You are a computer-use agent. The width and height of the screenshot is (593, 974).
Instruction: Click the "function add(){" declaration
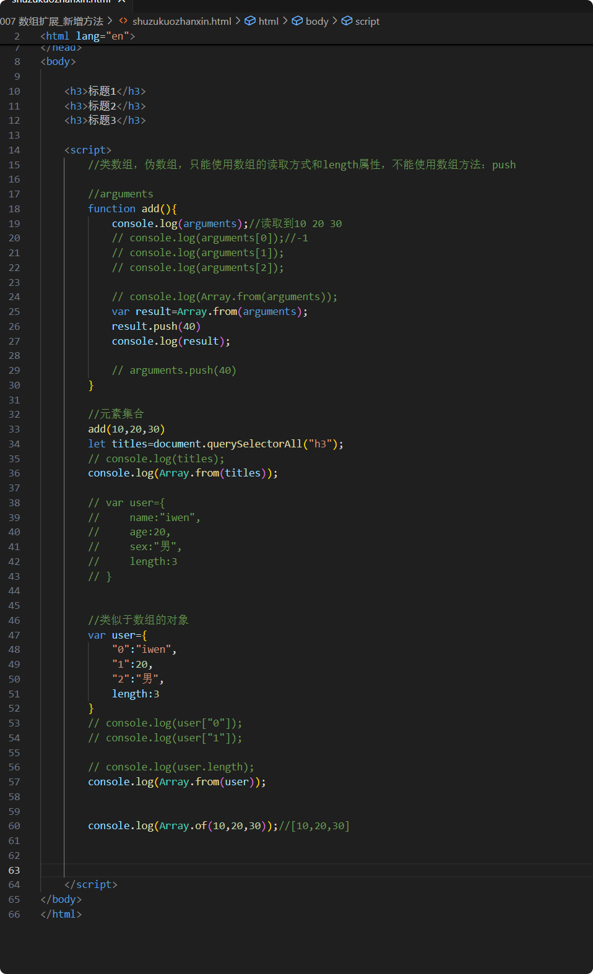click(132, 209)
